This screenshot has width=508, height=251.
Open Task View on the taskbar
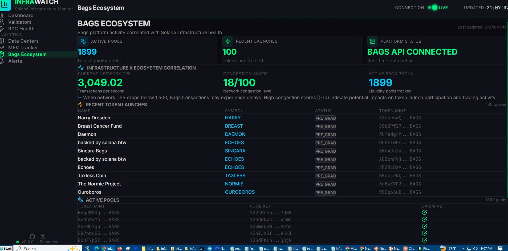(87, 248)
